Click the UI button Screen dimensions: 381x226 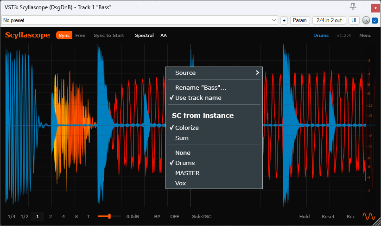[354, 20]
